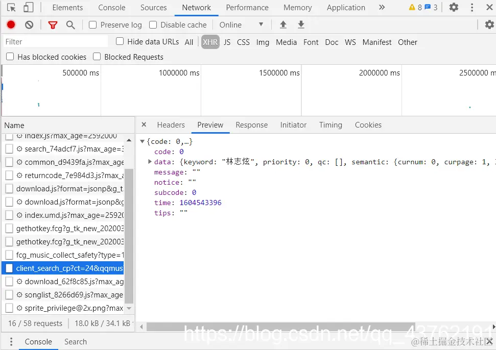Screen dimensions: 496x350
Task: Click the horizontal scrollbar thumb of preview
Action: [281, 327]
